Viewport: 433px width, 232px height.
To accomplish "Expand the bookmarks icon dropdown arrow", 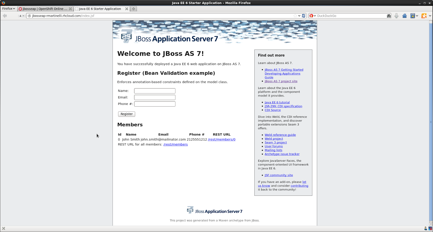I will [x=417, y=16].
